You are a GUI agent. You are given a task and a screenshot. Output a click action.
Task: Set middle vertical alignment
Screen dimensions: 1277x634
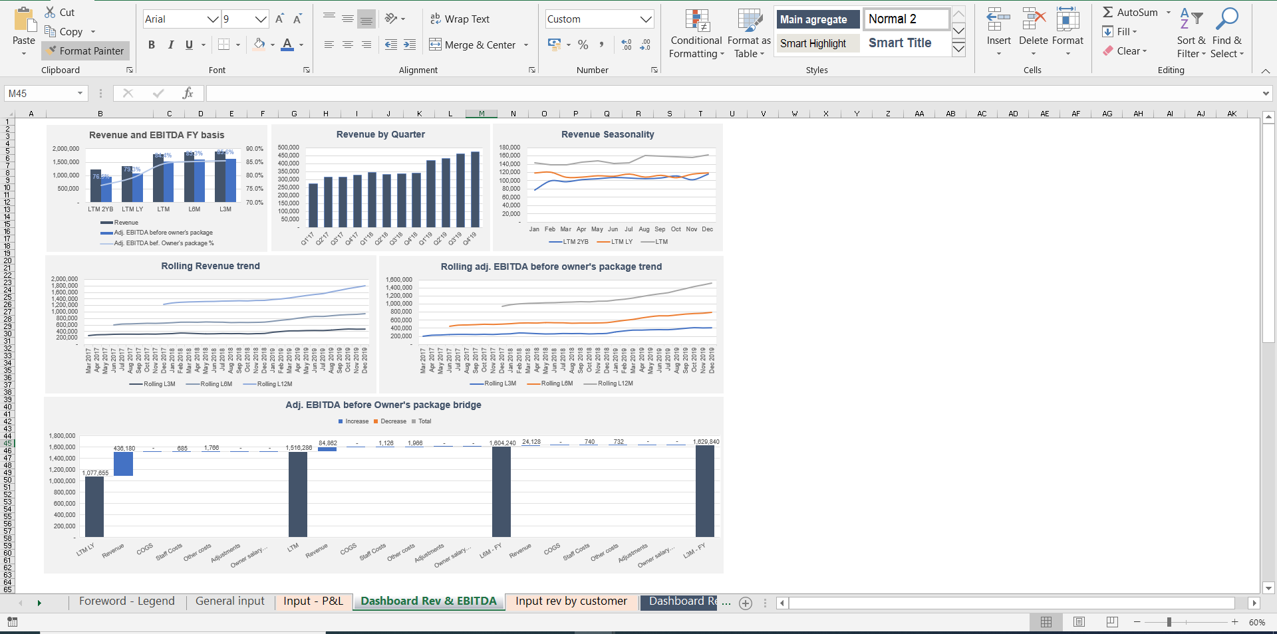(x=348, y=19)
